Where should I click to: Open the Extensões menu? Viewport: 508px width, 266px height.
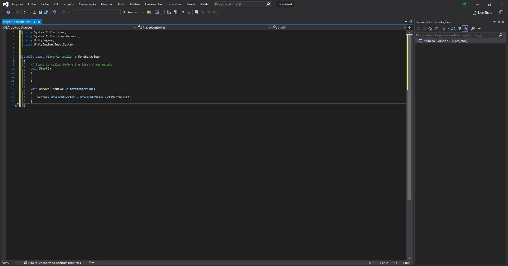point(174,4)
